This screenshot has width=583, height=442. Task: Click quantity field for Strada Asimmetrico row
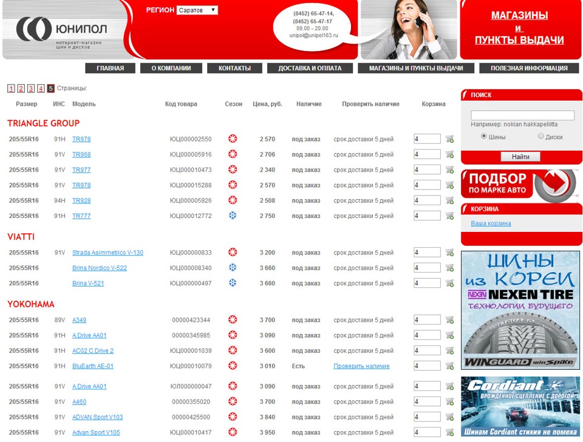click(427, 253)
